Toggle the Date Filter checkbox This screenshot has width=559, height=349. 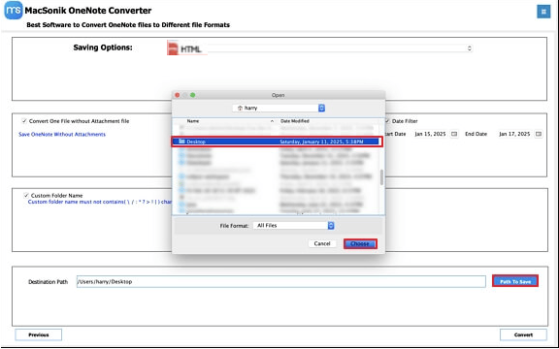pos(387,121)
